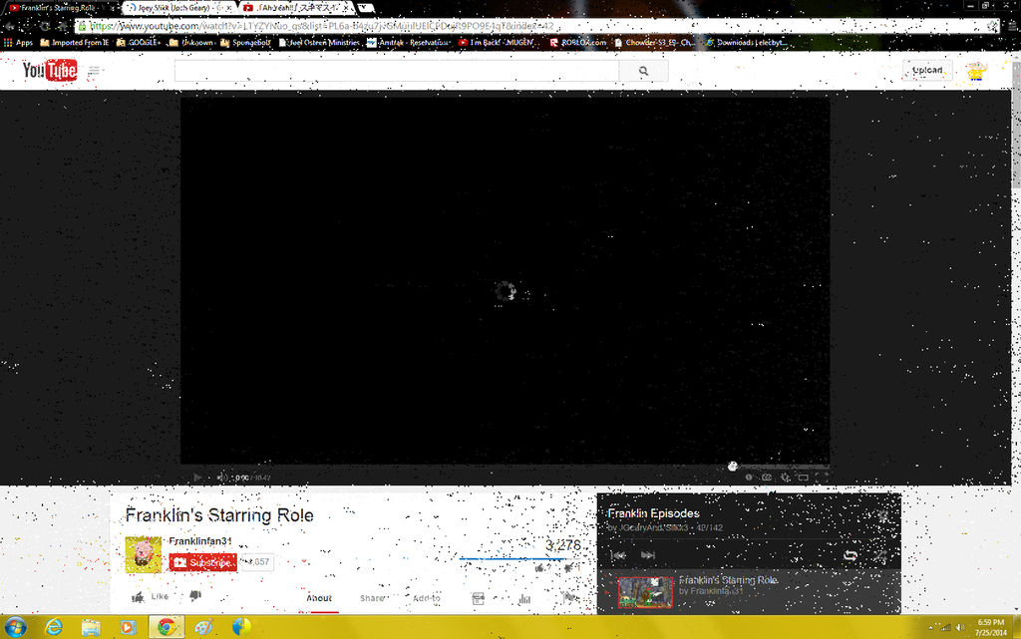
Task: Open Chowder S3 bookmark
Action: click(654, 42)
